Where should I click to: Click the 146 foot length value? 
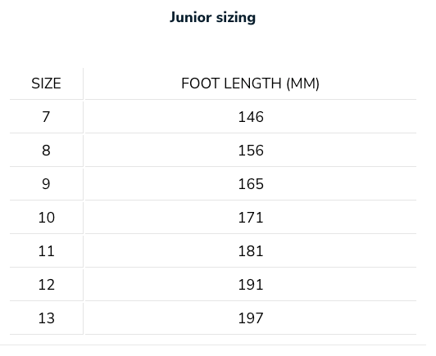point(251,117)
